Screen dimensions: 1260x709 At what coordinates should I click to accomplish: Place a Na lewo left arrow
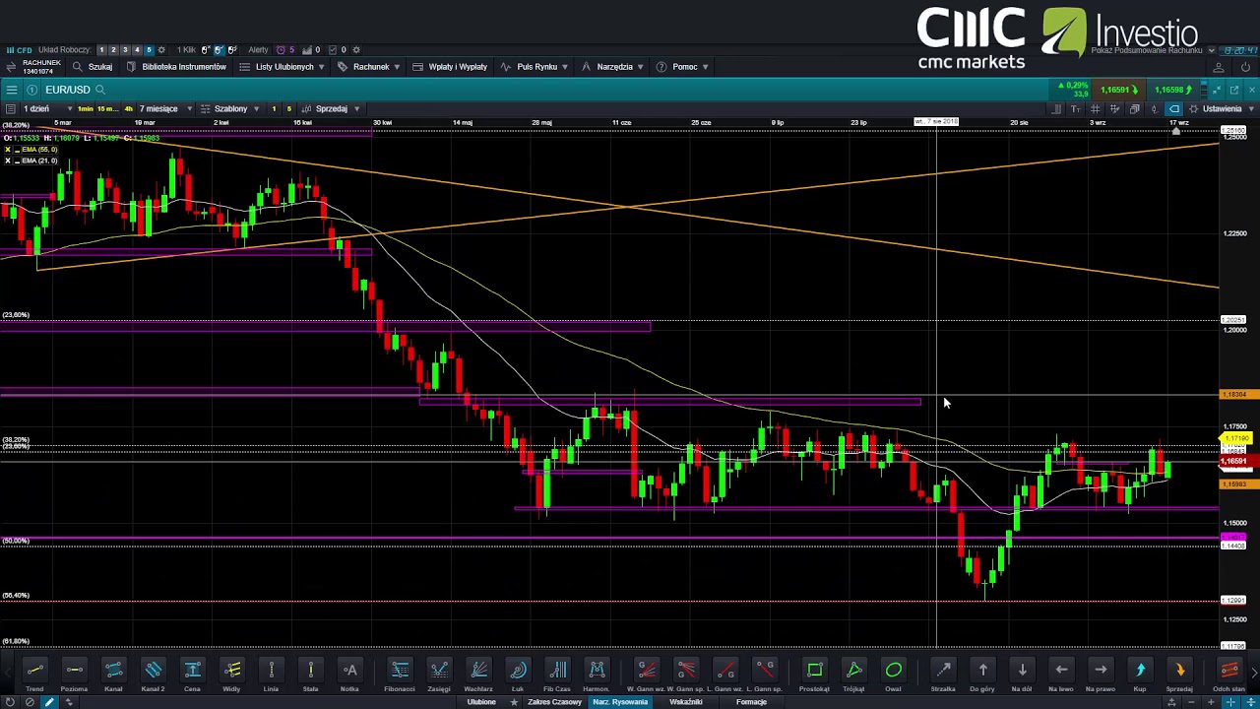click(1061, 675)
